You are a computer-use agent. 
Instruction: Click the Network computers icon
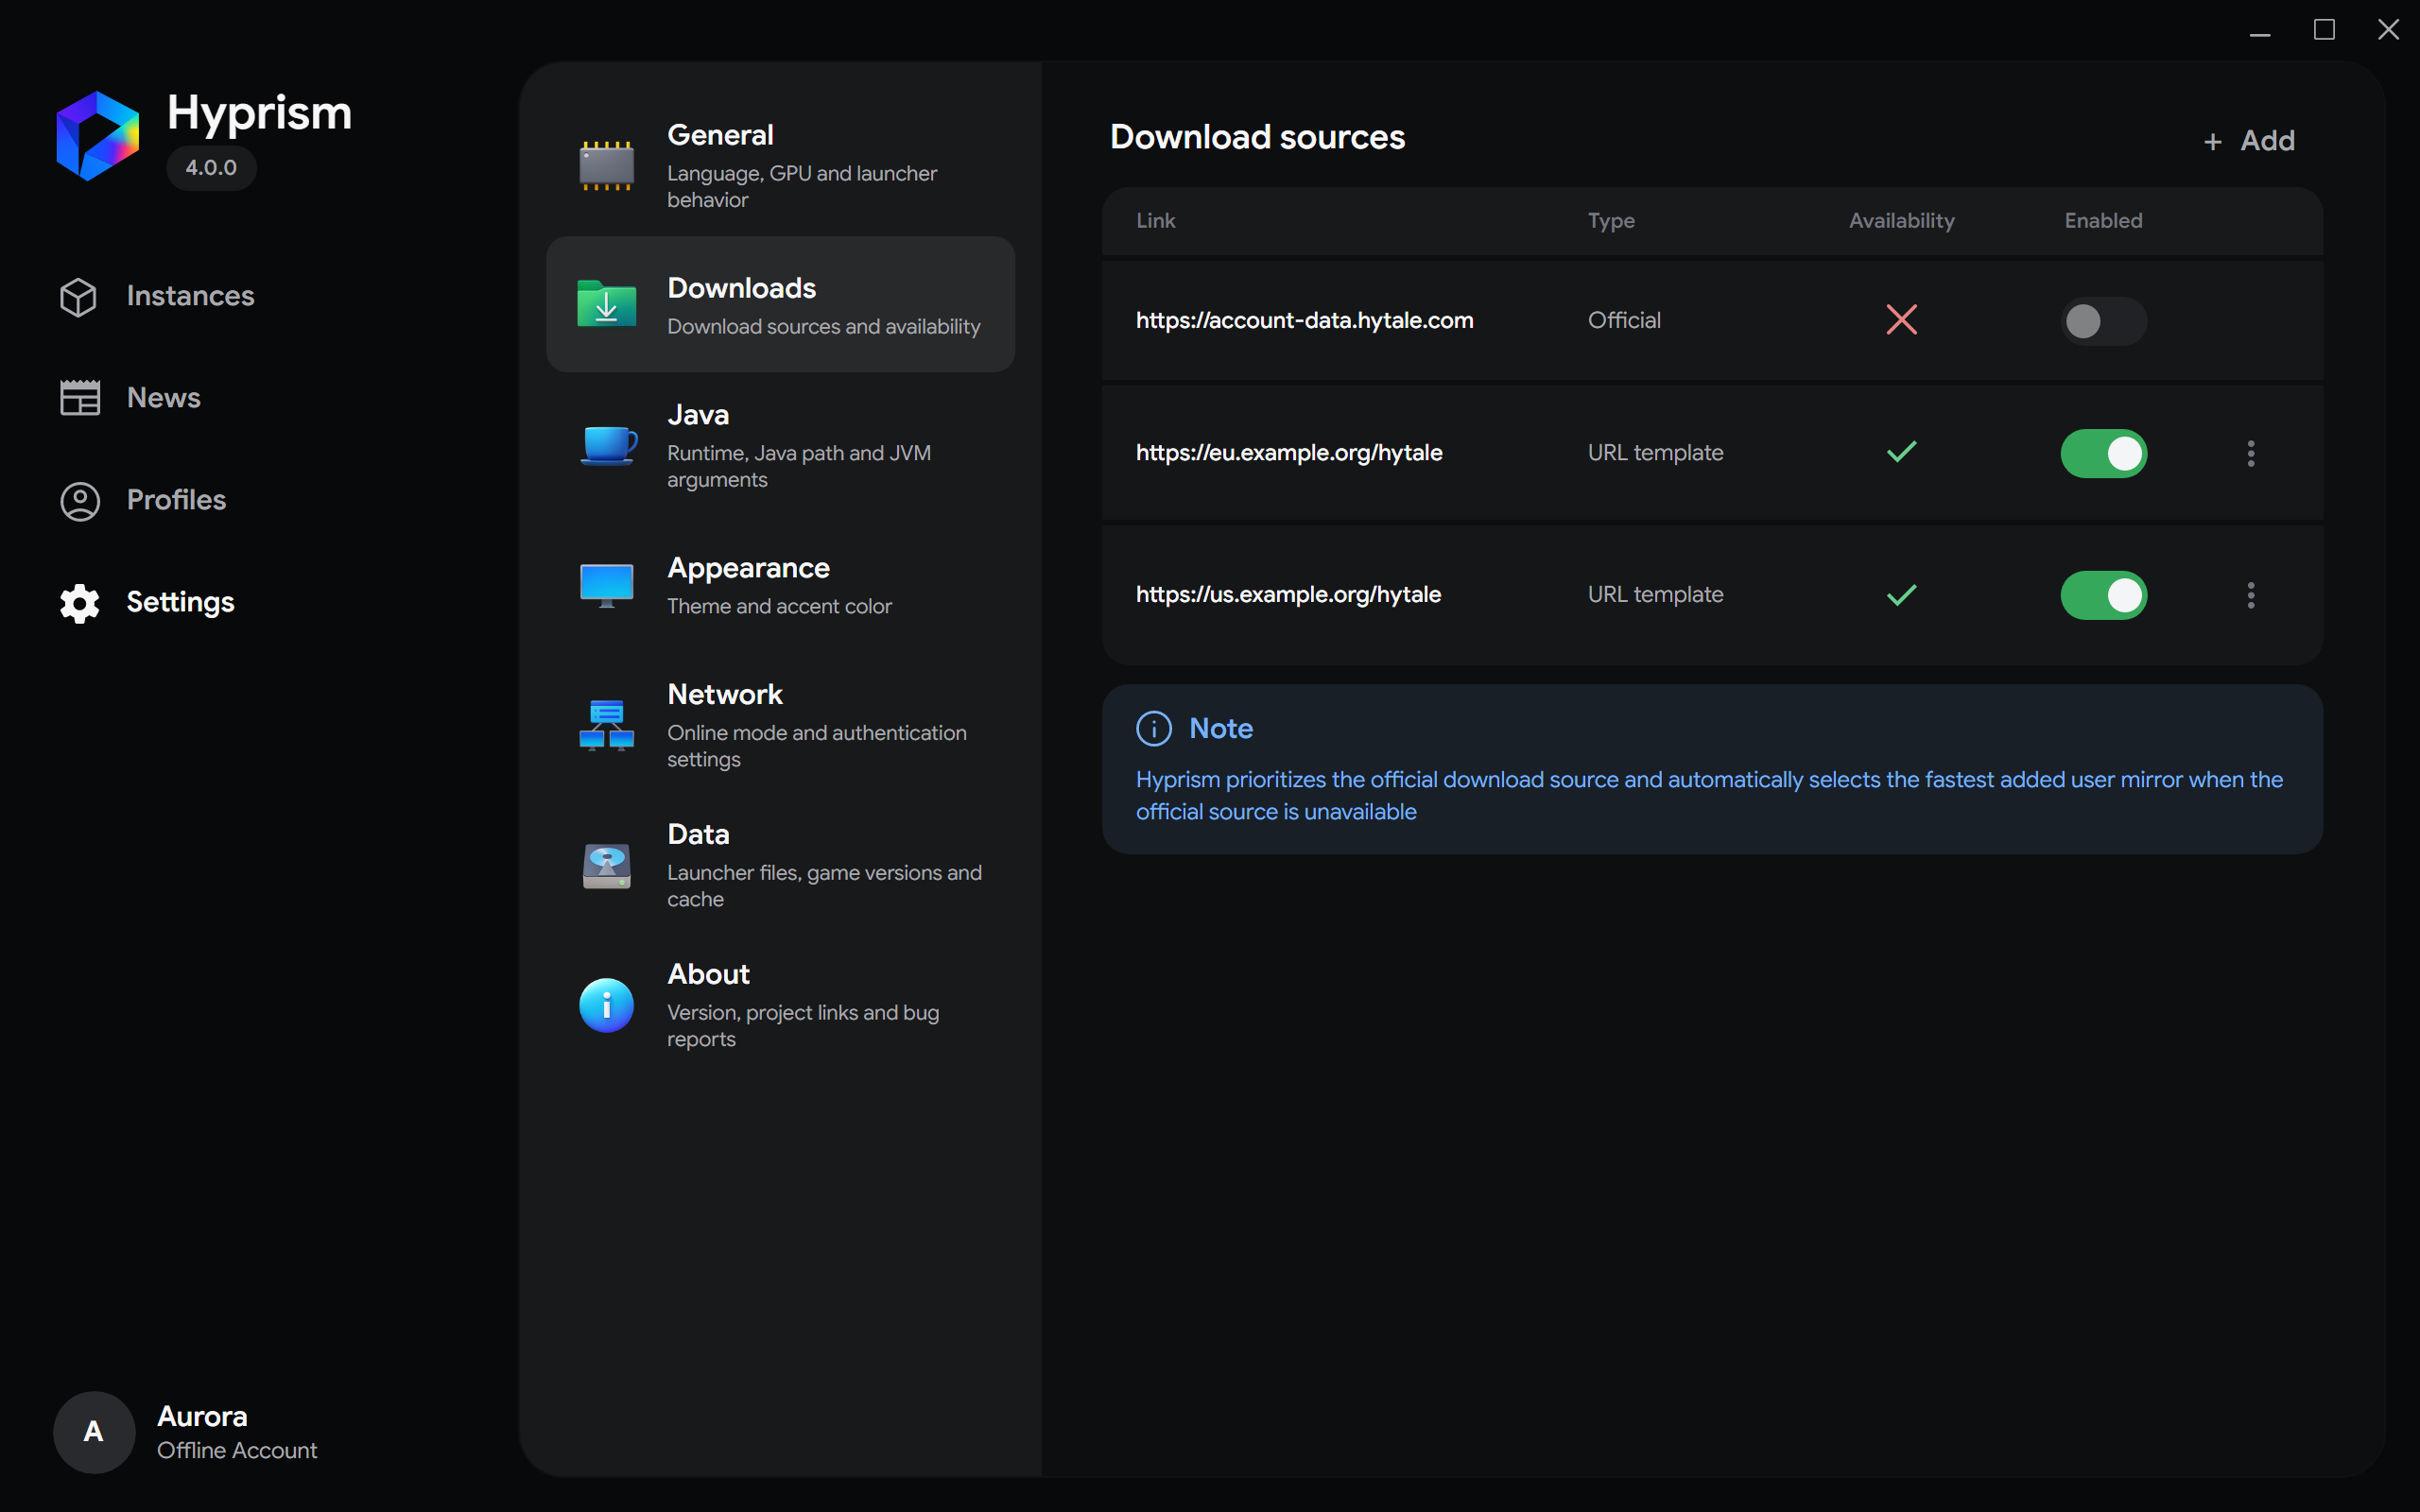[606, 725]
